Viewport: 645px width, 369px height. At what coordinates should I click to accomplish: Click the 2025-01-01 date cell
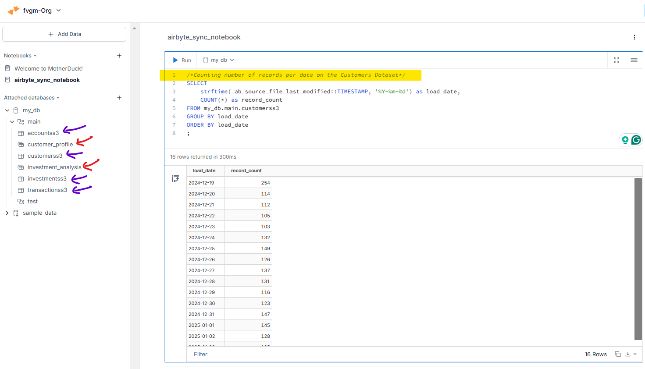[x=206, y=325]
